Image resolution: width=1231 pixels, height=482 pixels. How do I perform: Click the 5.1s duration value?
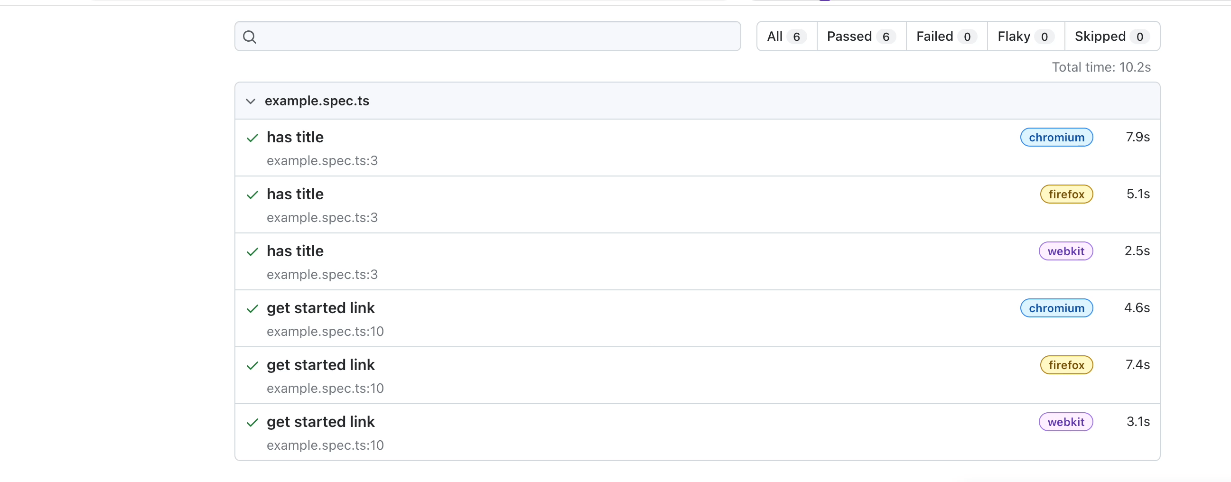[x=1138, y=194]
